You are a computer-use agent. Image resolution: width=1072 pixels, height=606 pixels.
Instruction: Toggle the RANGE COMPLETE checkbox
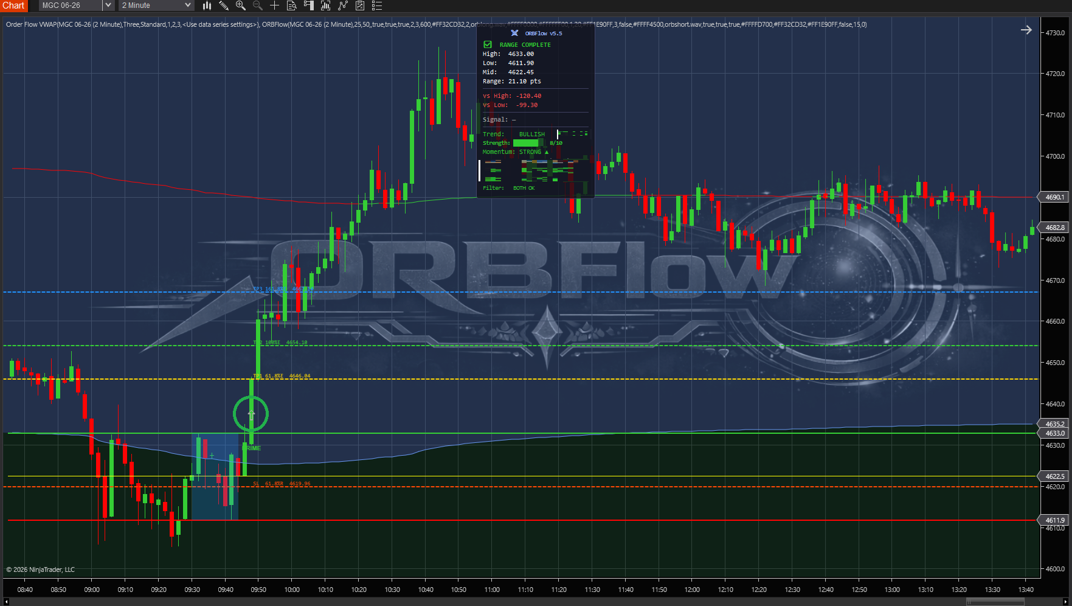tap(488, 44)
